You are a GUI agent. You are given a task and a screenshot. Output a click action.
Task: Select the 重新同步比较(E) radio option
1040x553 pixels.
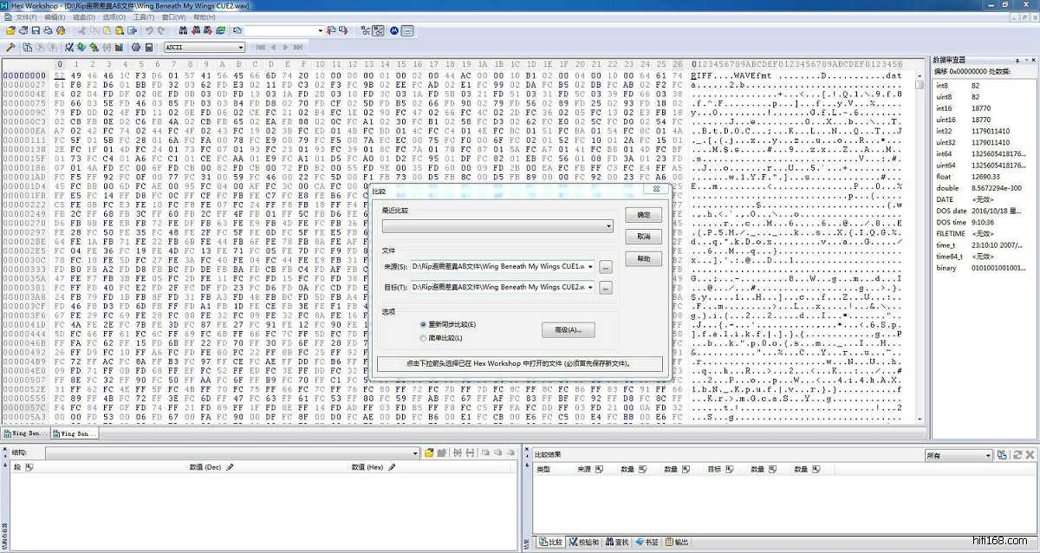point(423,324)
